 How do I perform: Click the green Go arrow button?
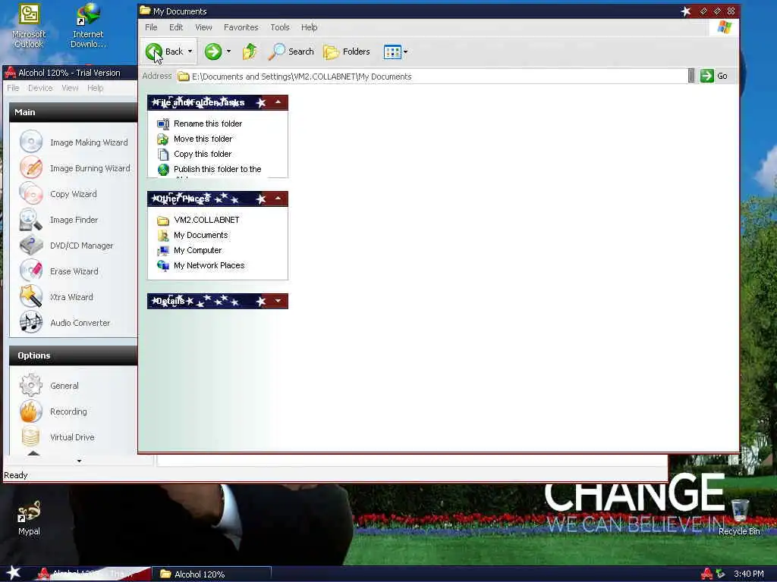707,76
